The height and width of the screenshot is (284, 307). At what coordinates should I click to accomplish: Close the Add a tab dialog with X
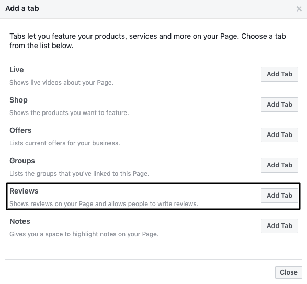coord(299,9)
